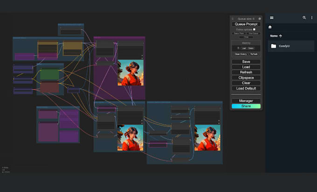The width and height of the screenshot is (317, 192).
Task: Open the vertical dots more options menu
Action: 312,18
